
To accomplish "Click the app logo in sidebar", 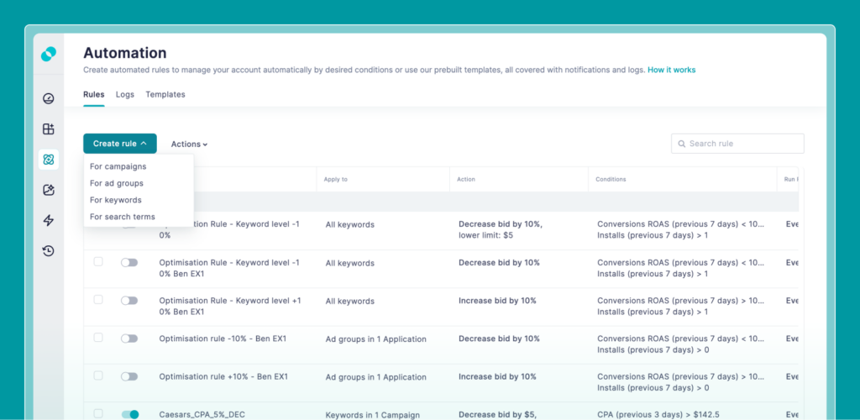I will [48, 55].
